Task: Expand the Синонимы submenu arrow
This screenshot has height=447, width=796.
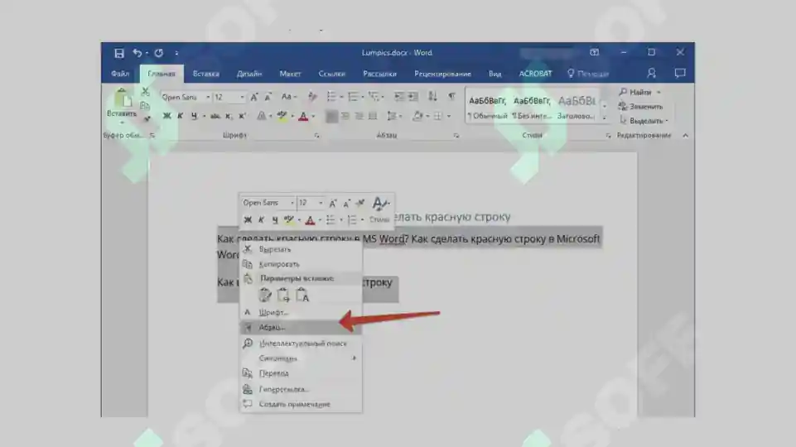Action: click(355, 358)
